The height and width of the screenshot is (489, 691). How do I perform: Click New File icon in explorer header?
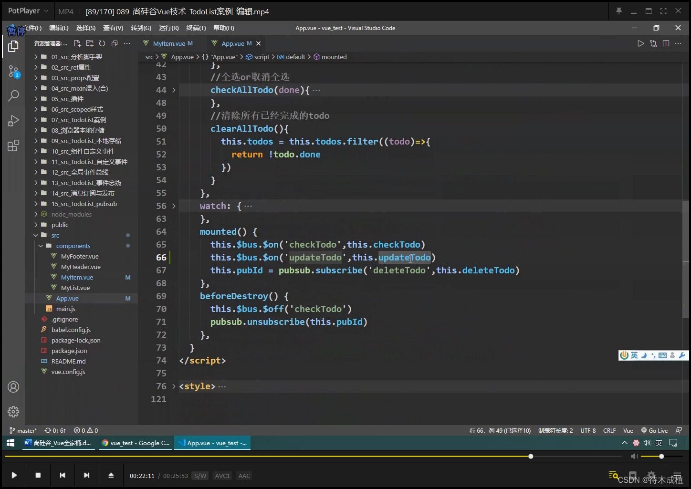pos(77,43)
